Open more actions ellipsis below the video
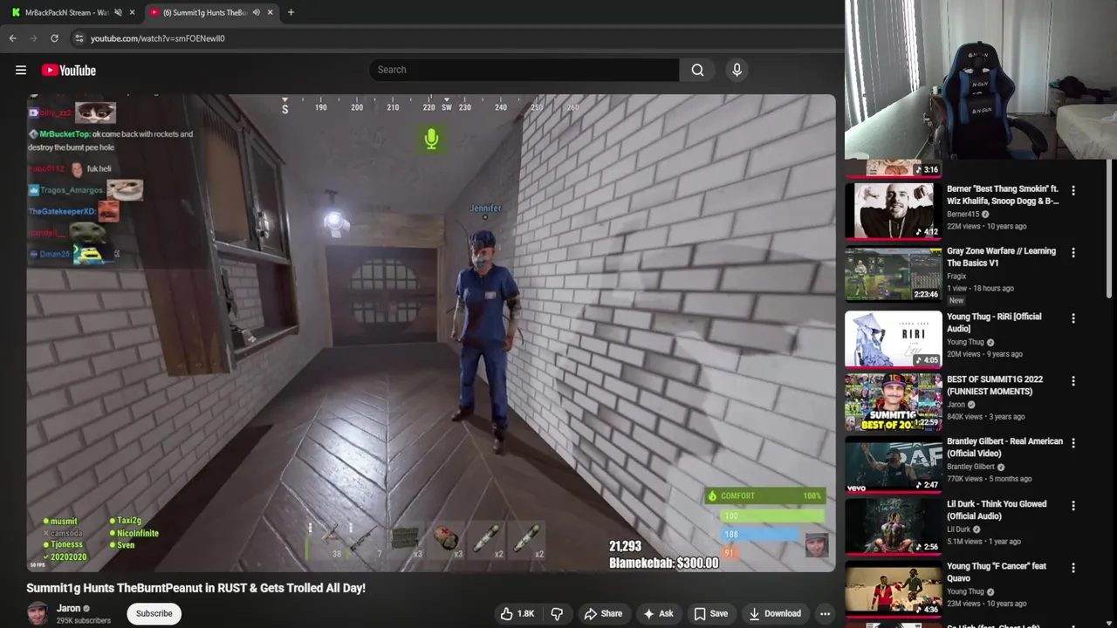This screenshot has width=1117, height=628. point(825,613)
